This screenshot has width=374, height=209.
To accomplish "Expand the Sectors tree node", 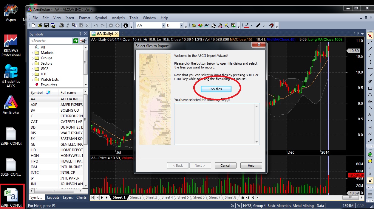I will click(33, 64).
